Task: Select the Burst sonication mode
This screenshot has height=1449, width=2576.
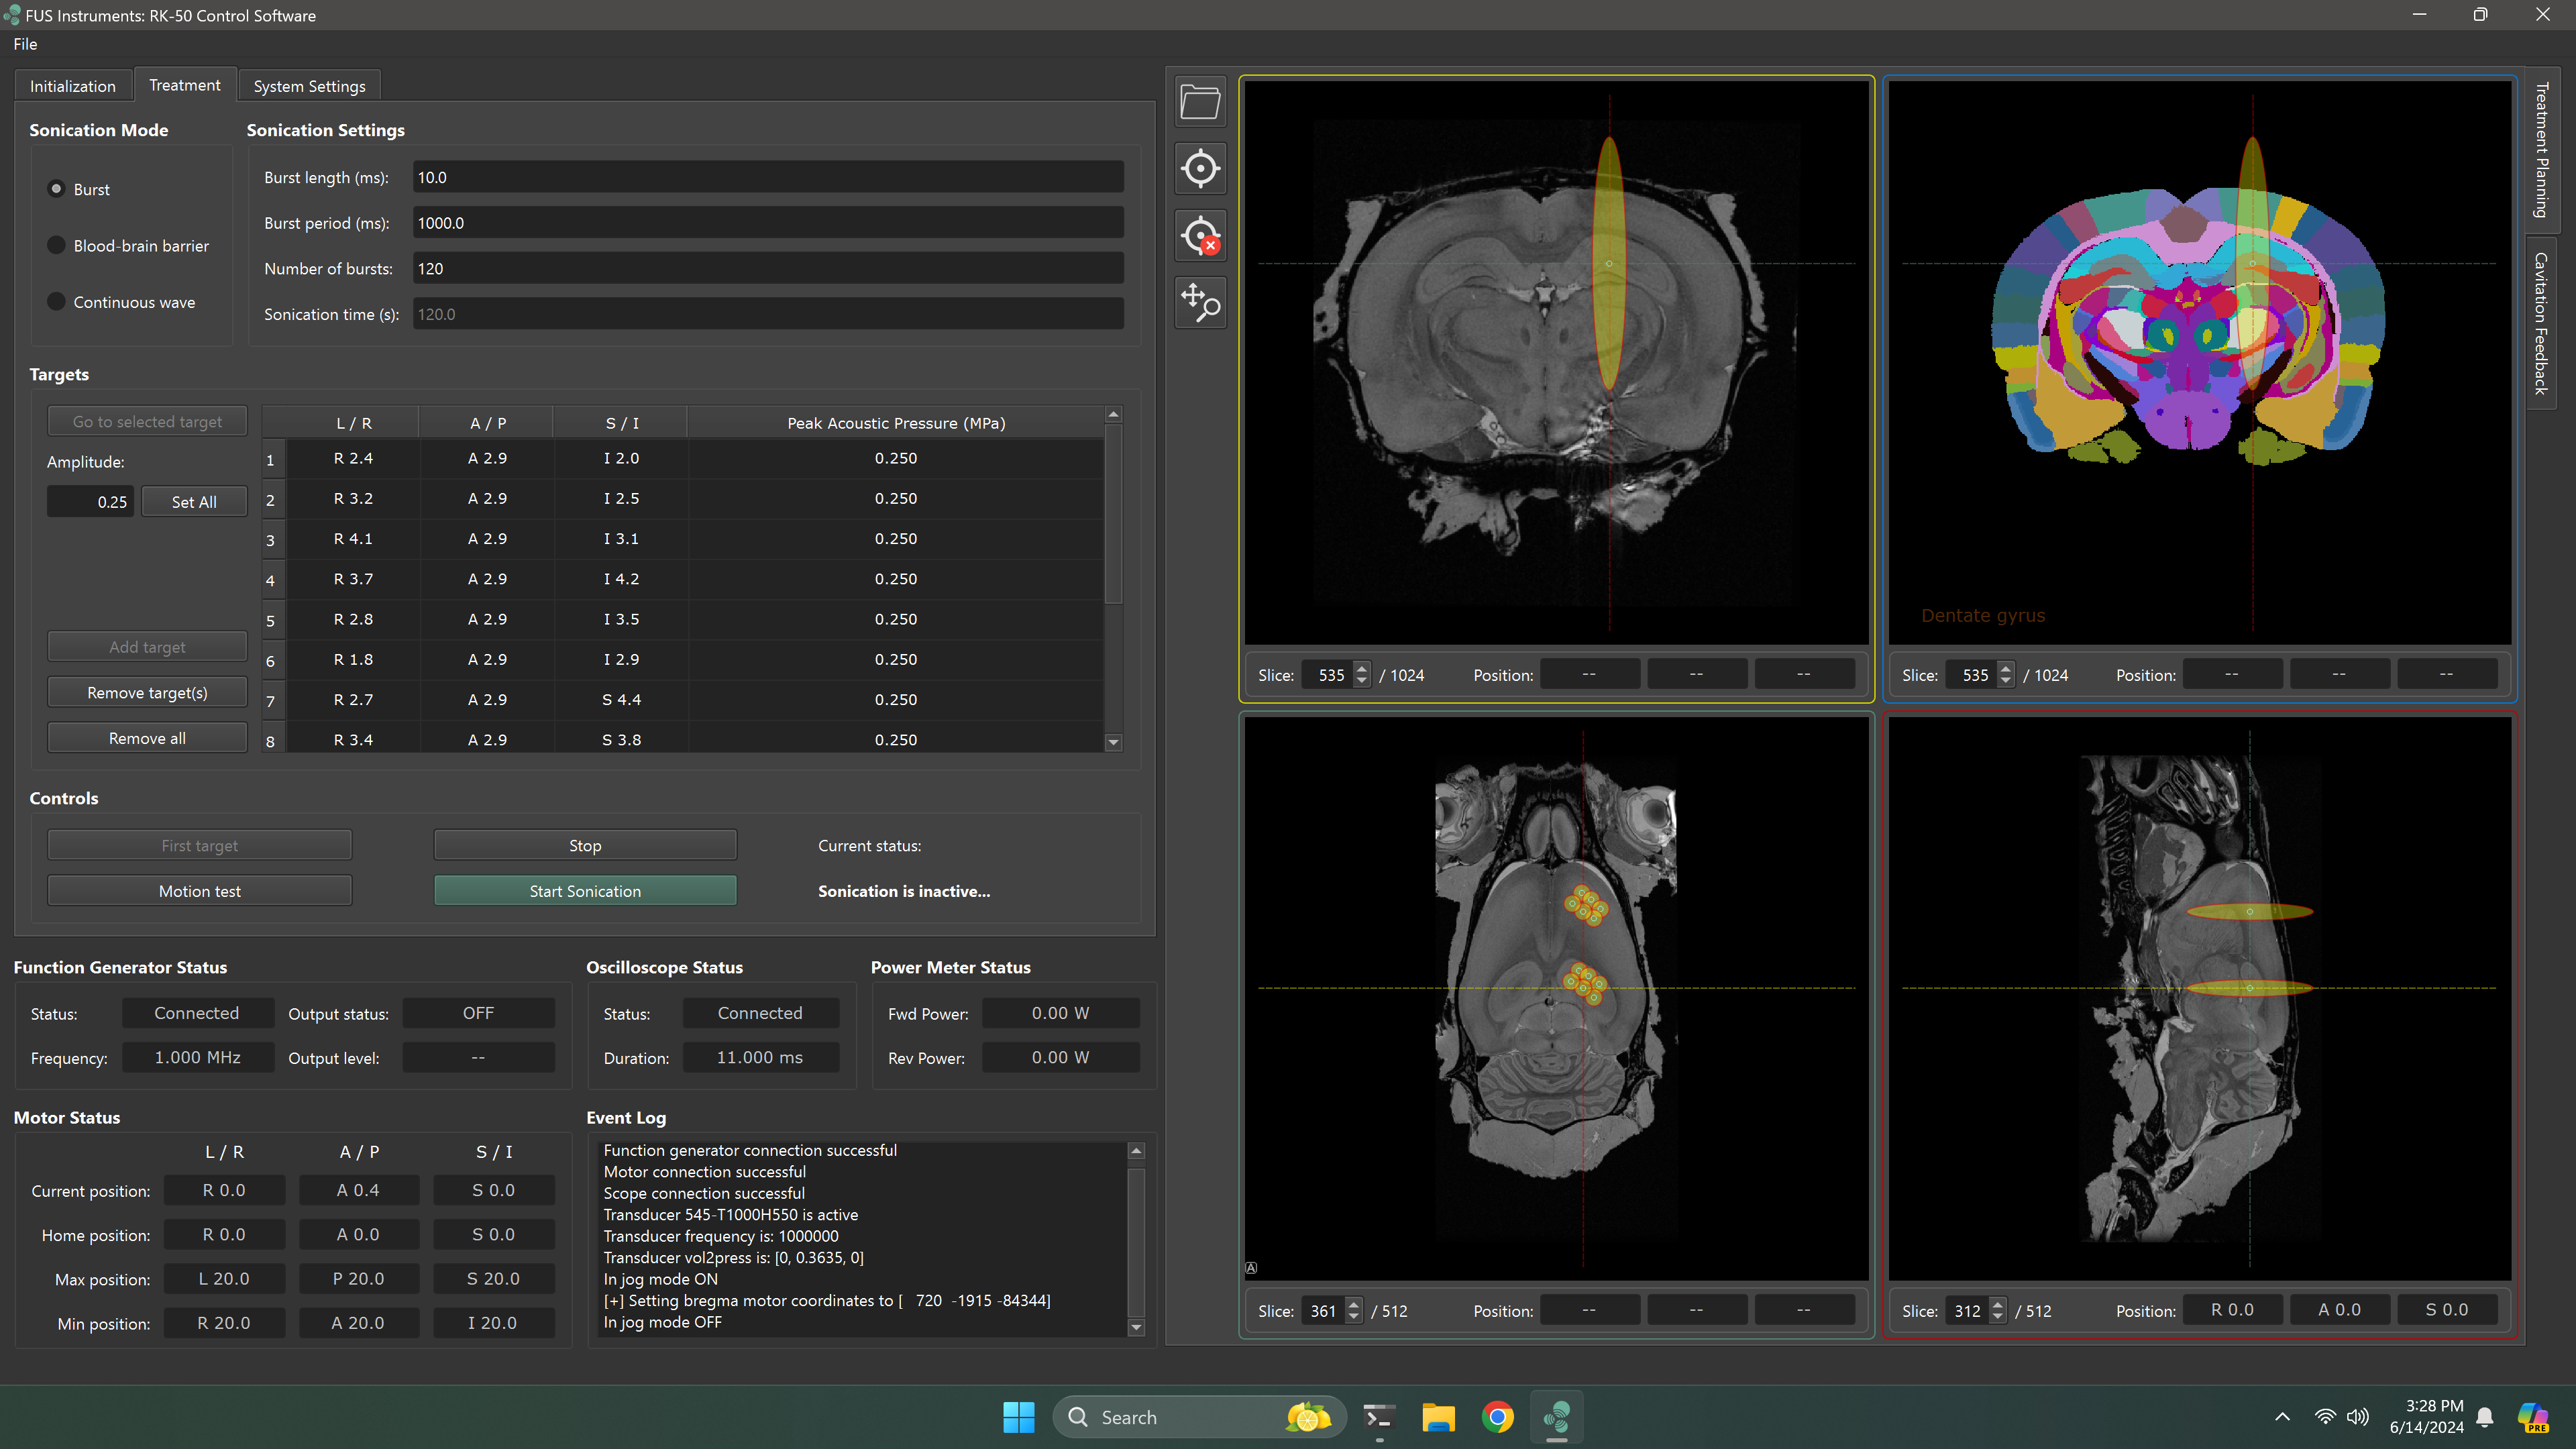Action: point(57,189)
